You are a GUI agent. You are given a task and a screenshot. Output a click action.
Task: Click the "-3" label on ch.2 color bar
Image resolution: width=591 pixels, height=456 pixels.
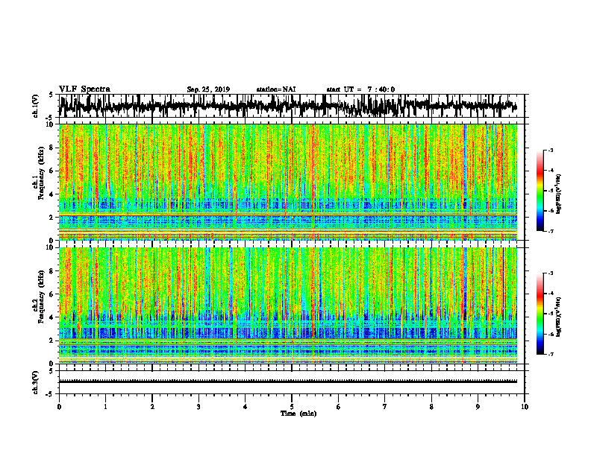tap(551, 273)
